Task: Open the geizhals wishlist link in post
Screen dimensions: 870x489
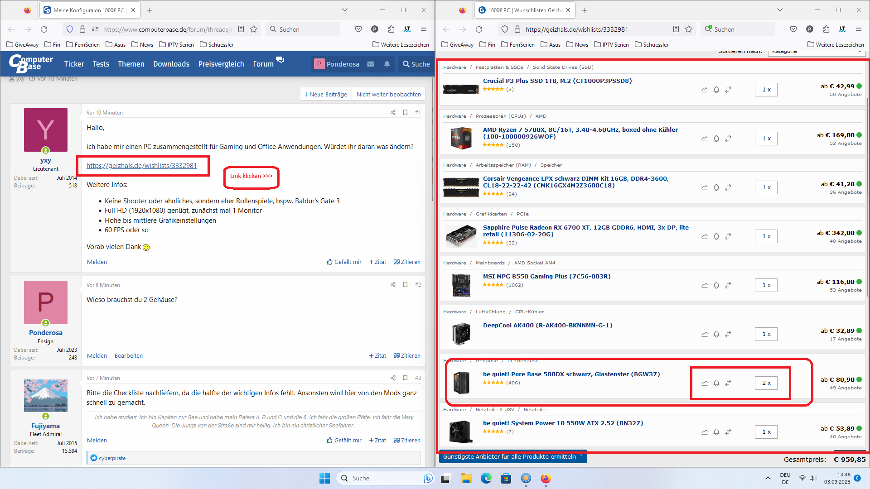Action: pos(141,166)
